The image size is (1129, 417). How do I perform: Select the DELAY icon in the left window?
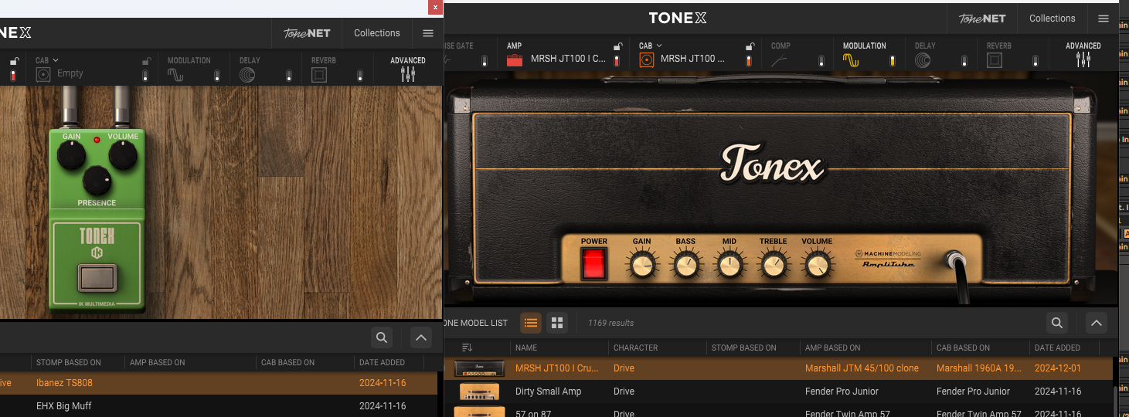coord(247,75)
